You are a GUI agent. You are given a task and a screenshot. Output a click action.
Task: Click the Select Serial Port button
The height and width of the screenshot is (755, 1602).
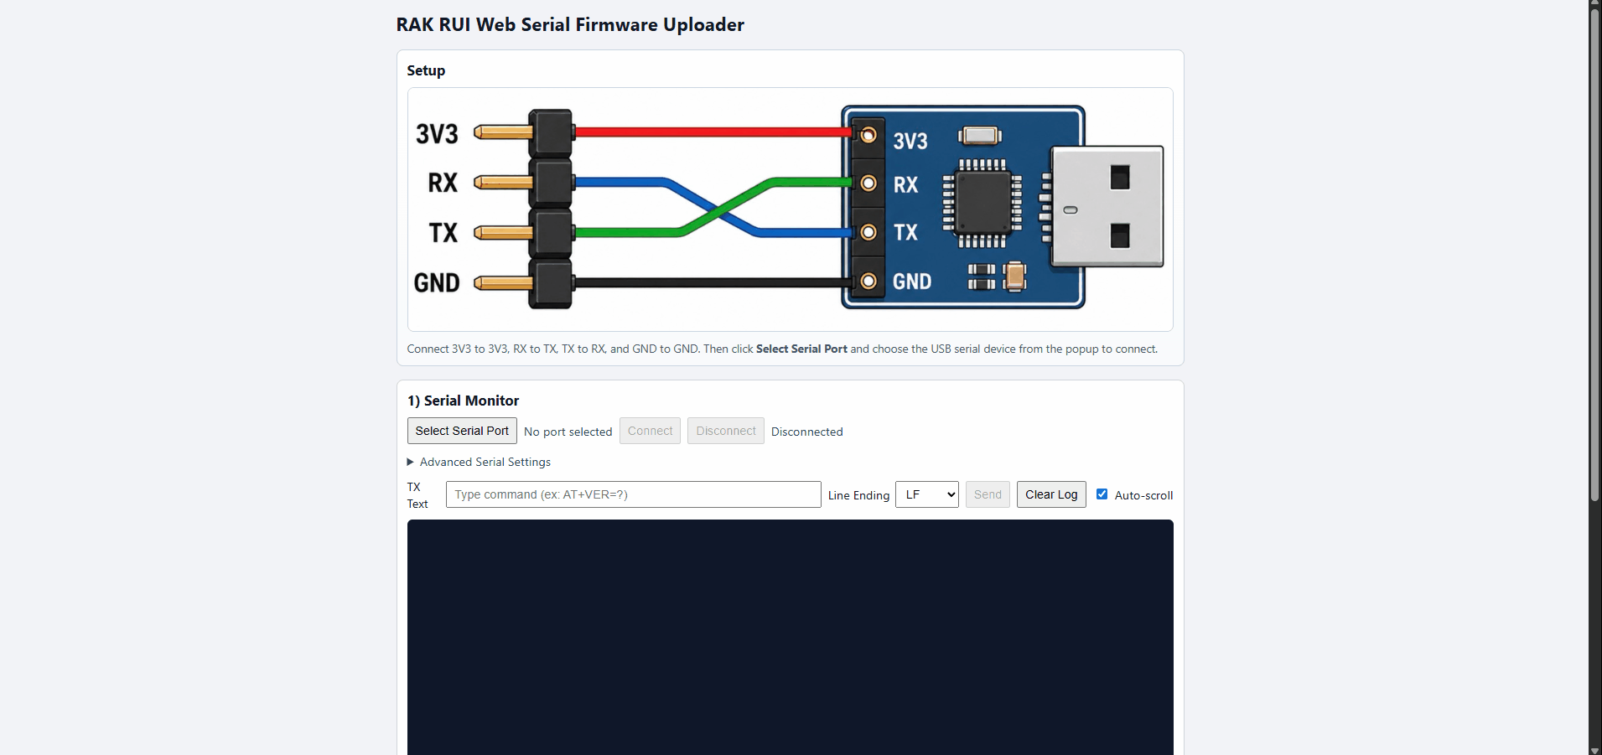[462, 431]
